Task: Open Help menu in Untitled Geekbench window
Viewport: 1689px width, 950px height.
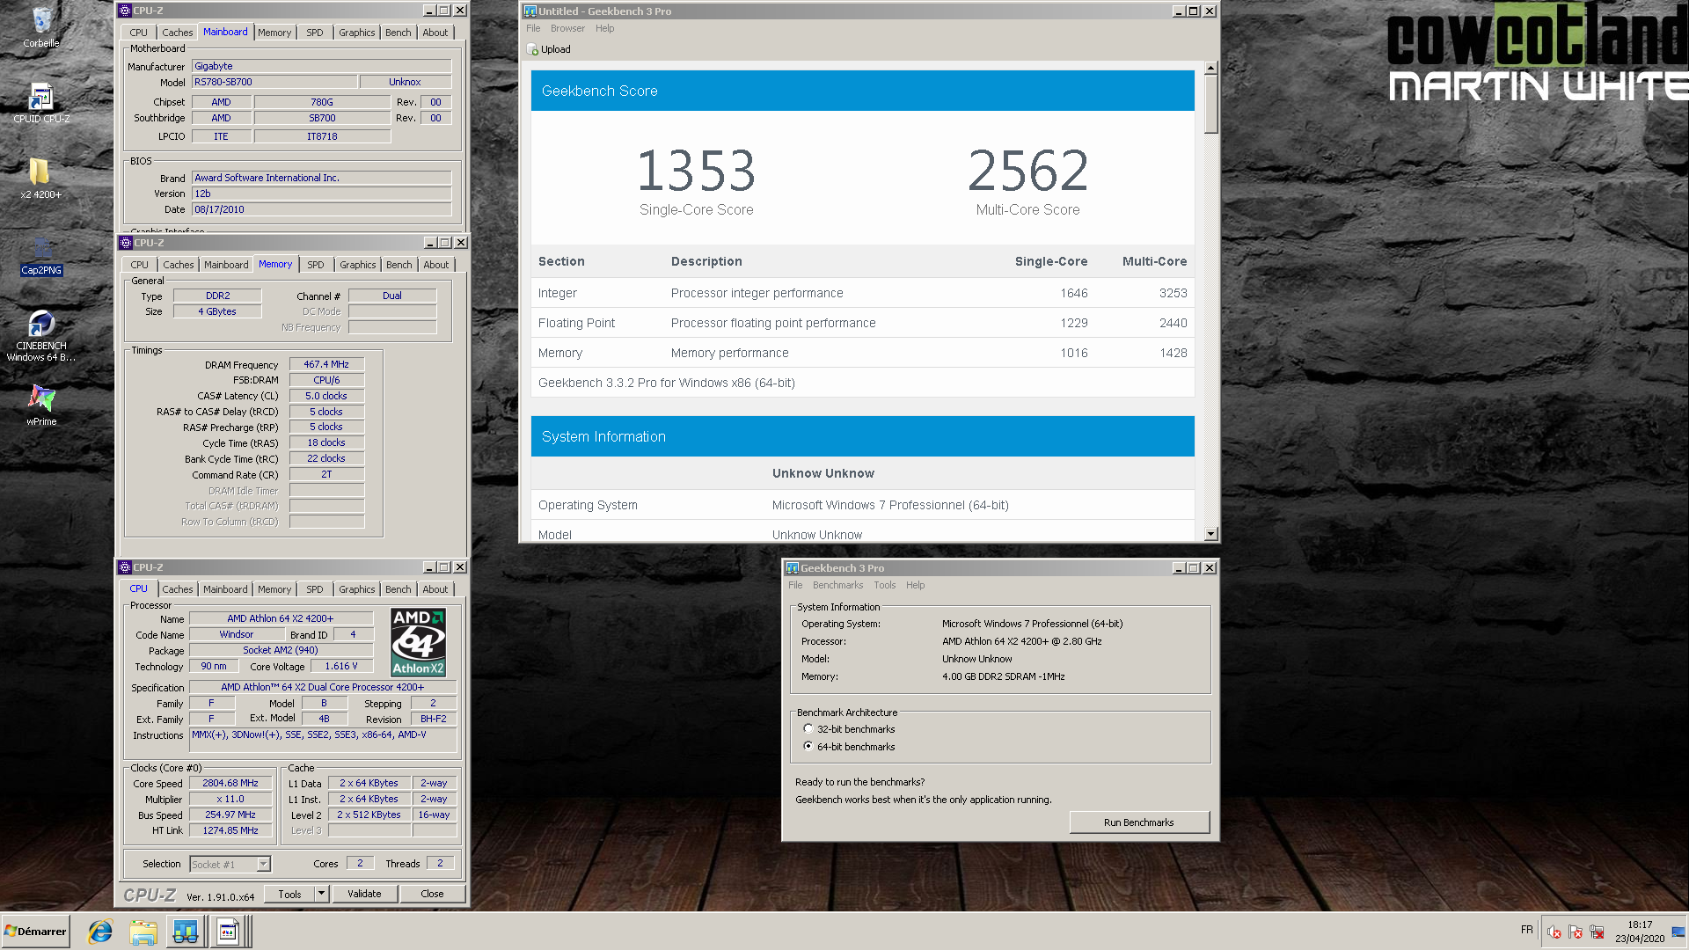Action: pos(604,29)
